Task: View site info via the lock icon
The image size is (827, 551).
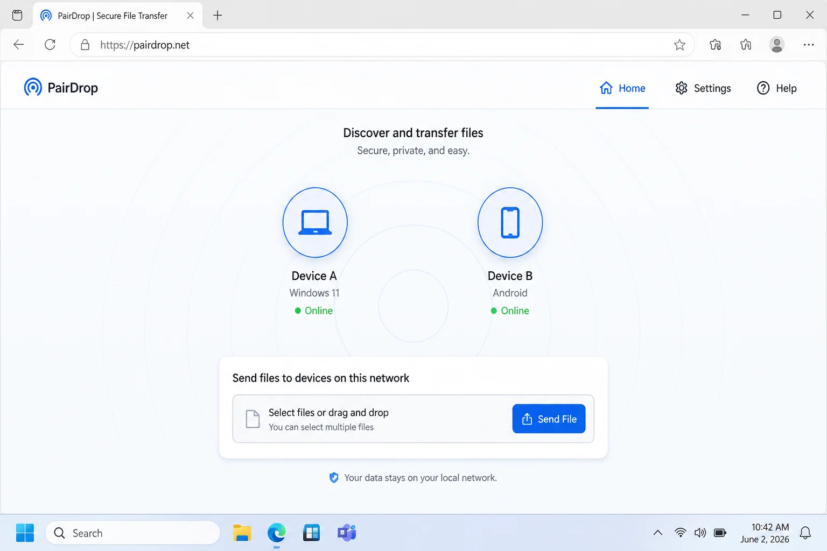Action: [85, 45]
